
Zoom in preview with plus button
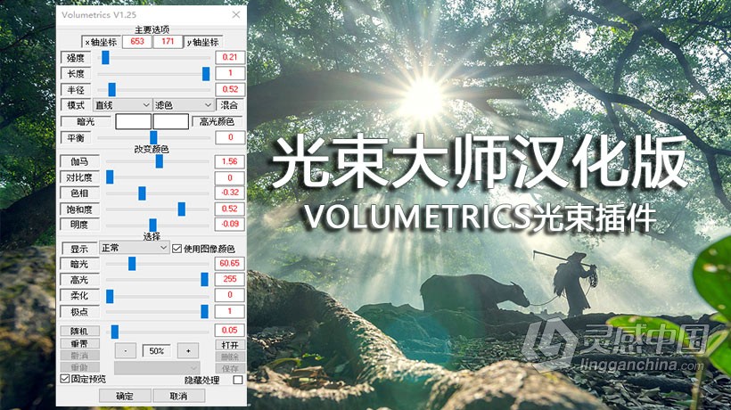point(188,351)
